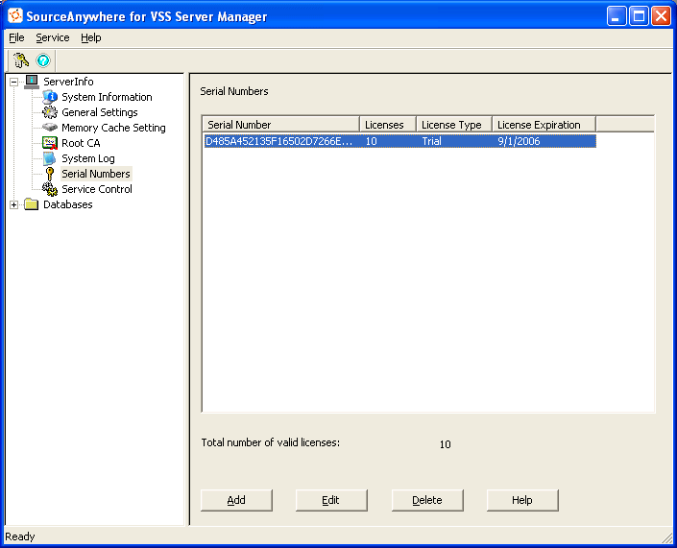
Task: Open System Log via its notebook icon
Action: (x=50, y=158)
